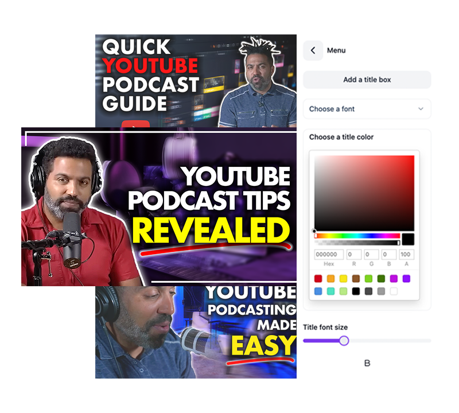Screen dimensions: 459x413
Task: Click the Menu label text
Action: [x=336, y=50]
